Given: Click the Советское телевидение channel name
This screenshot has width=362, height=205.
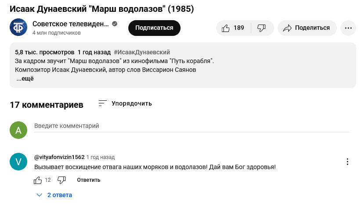Looking at the screenshot, I should coord(70,24).
